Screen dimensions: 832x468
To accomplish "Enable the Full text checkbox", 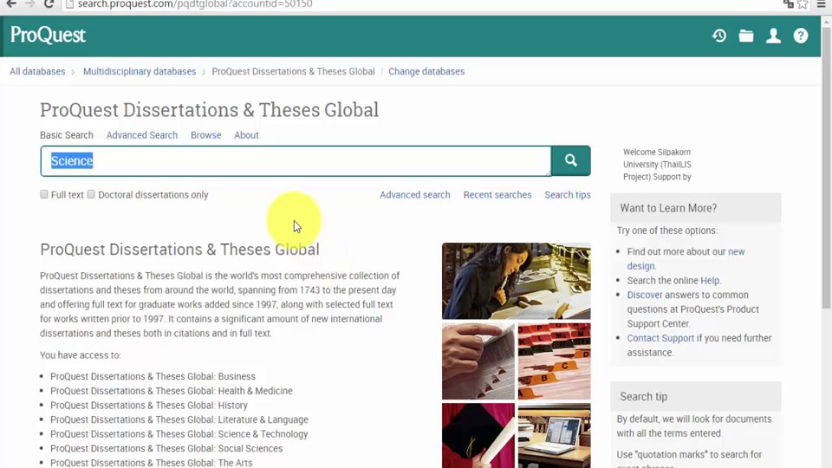I will [x=44, y=194].
